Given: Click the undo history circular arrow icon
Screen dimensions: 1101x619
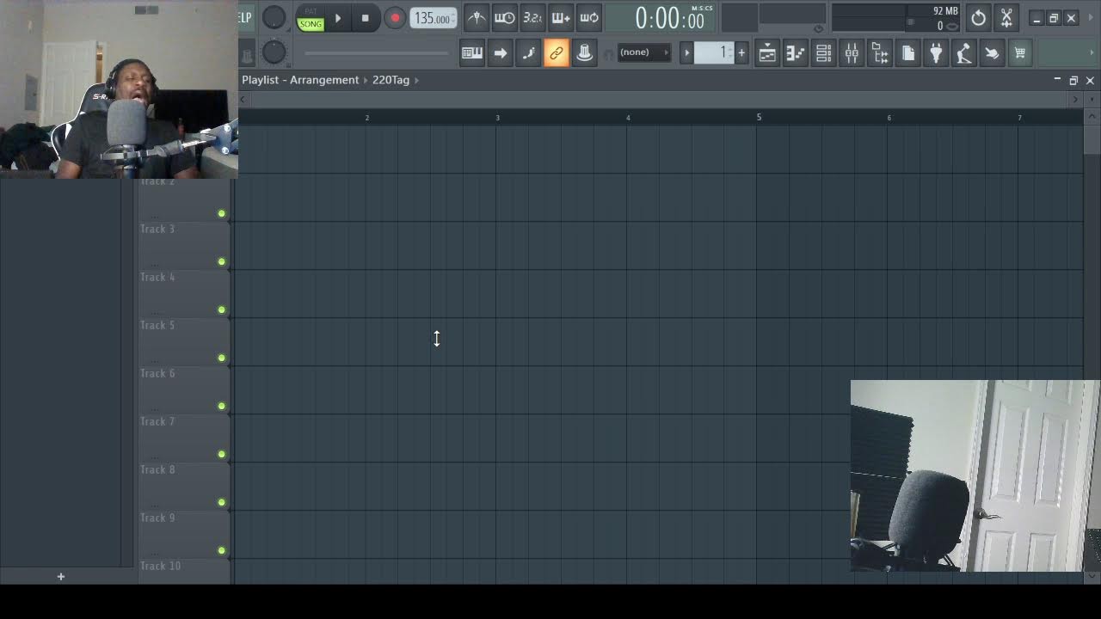Looking at the screenshot, I should click(978, 18).
